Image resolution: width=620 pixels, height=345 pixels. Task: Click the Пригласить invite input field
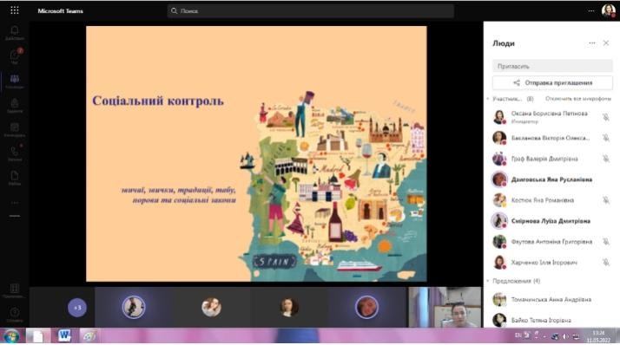tap(552, 66)
